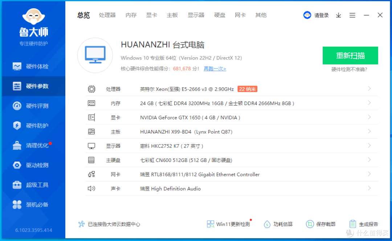Viewport: 392px width, 241px height.
Task: Click the user avatar login icon
Action: click(307, 15)
